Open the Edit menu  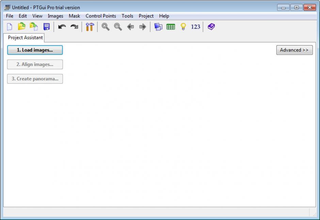click(23, 16)
